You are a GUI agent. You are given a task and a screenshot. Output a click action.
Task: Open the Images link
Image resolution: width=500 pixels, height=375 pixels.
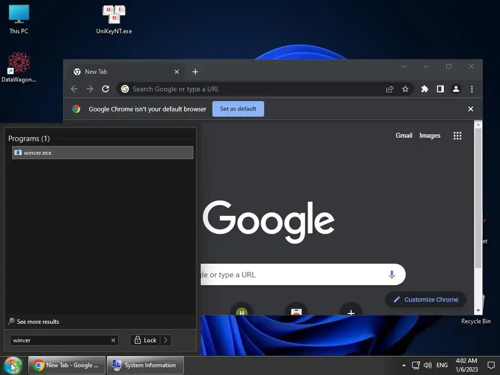coord(430,136)
